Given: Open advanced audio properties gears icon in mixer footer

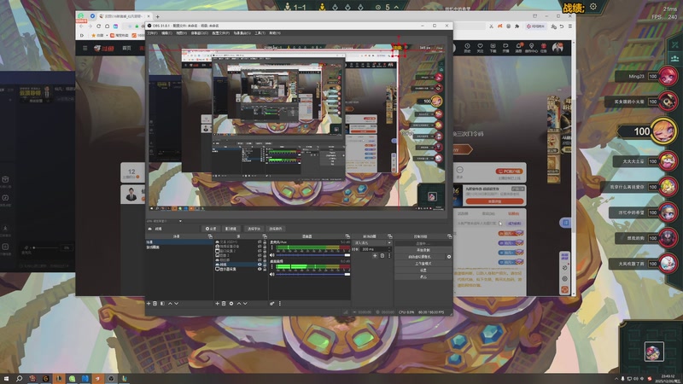Looking at the screenshot, I should [271, 304].
